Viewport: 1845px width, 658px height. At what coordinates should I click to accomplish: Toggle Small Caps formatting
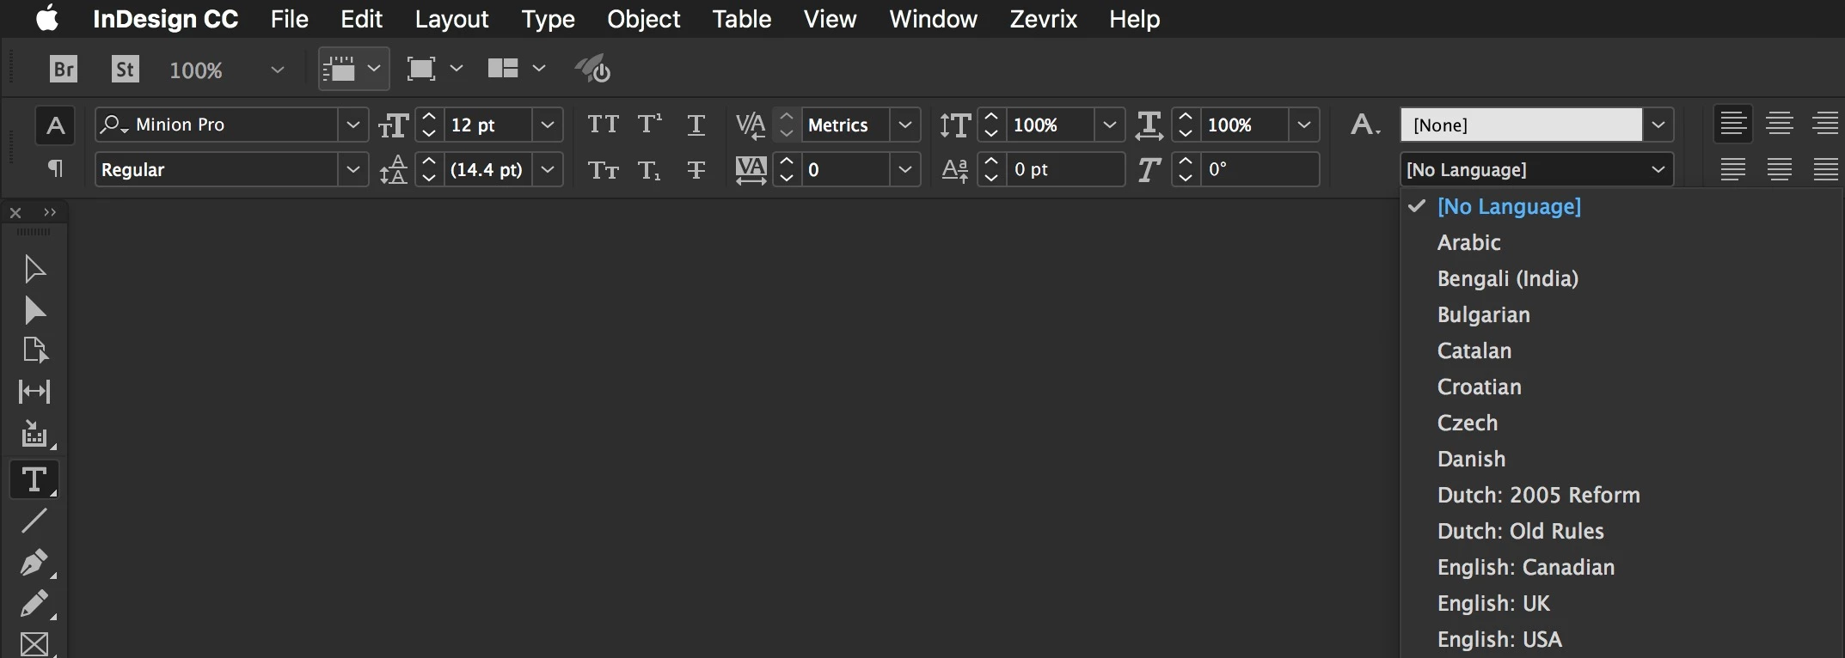[x=603, y=170]
